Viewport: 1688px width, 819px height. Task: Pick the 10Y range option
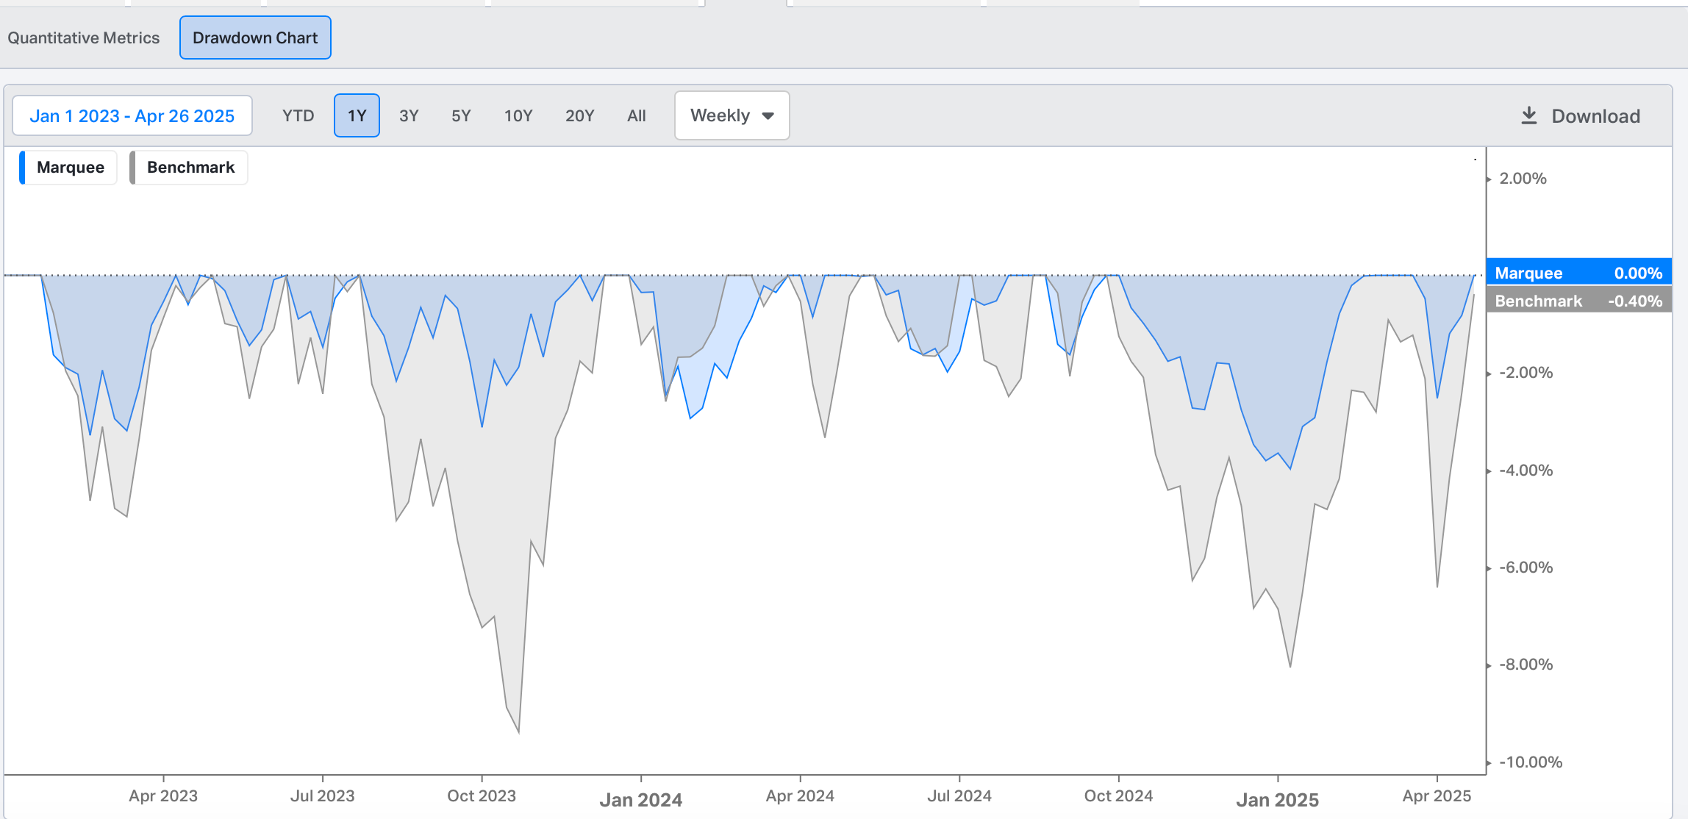[518, 116]
